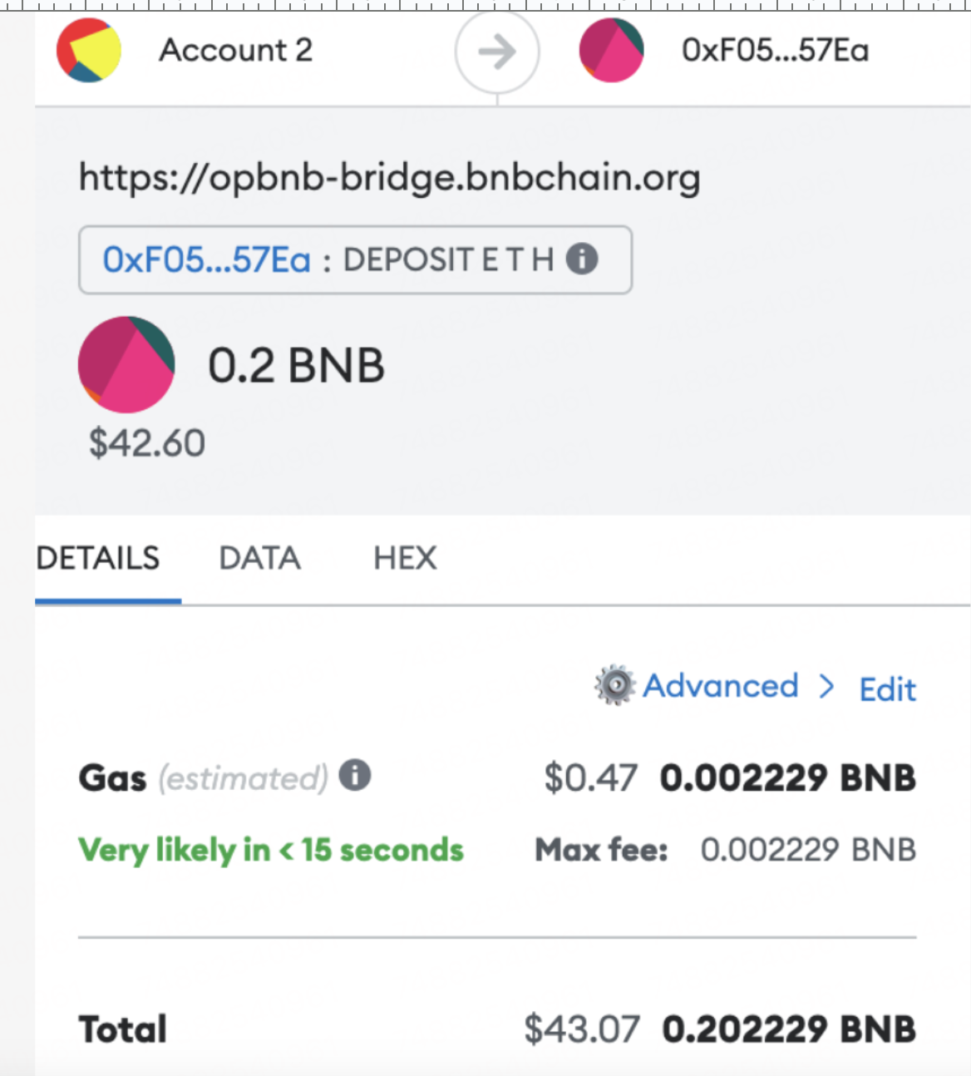Click the large token avatar beside 0.2 BNB

pos(126,364)
